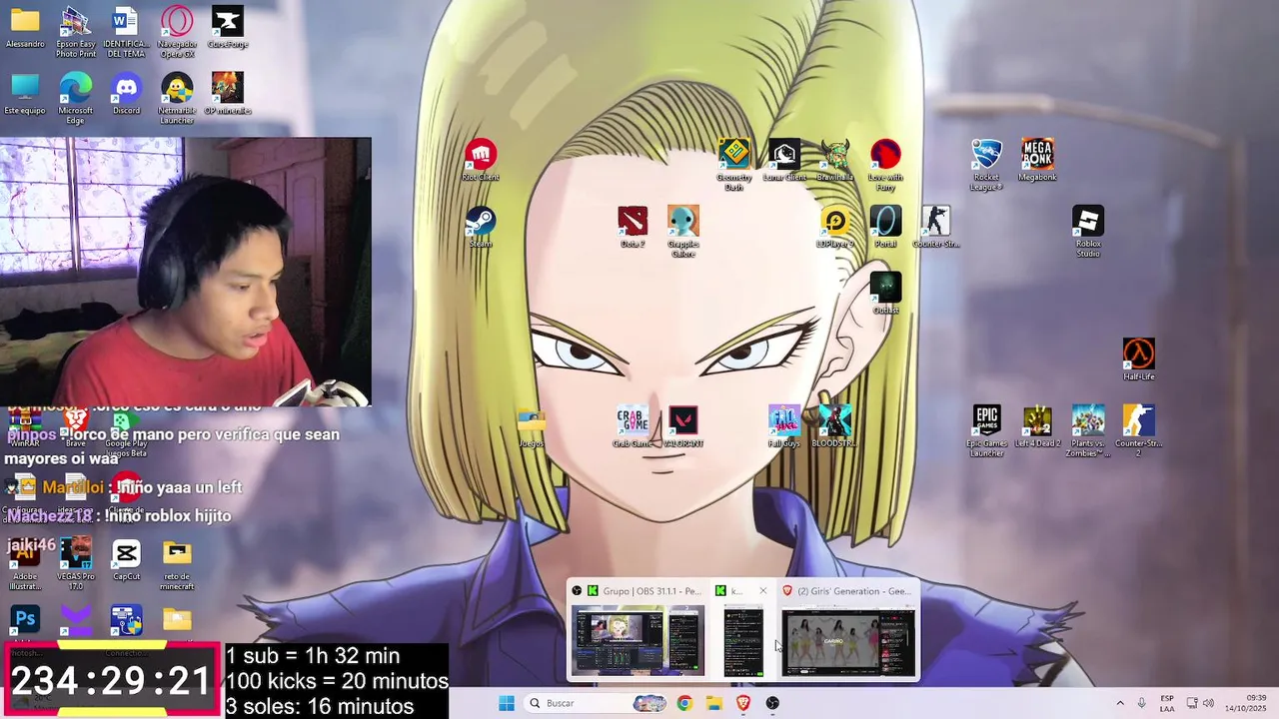1279x719 pixels.
Task: Open the Este equipo icon
Action: [25, 93]
